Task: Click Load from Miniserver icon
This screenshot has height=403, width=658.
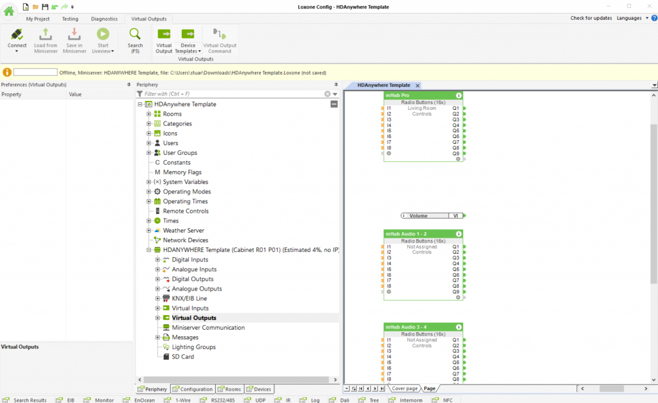Action: 46,35
